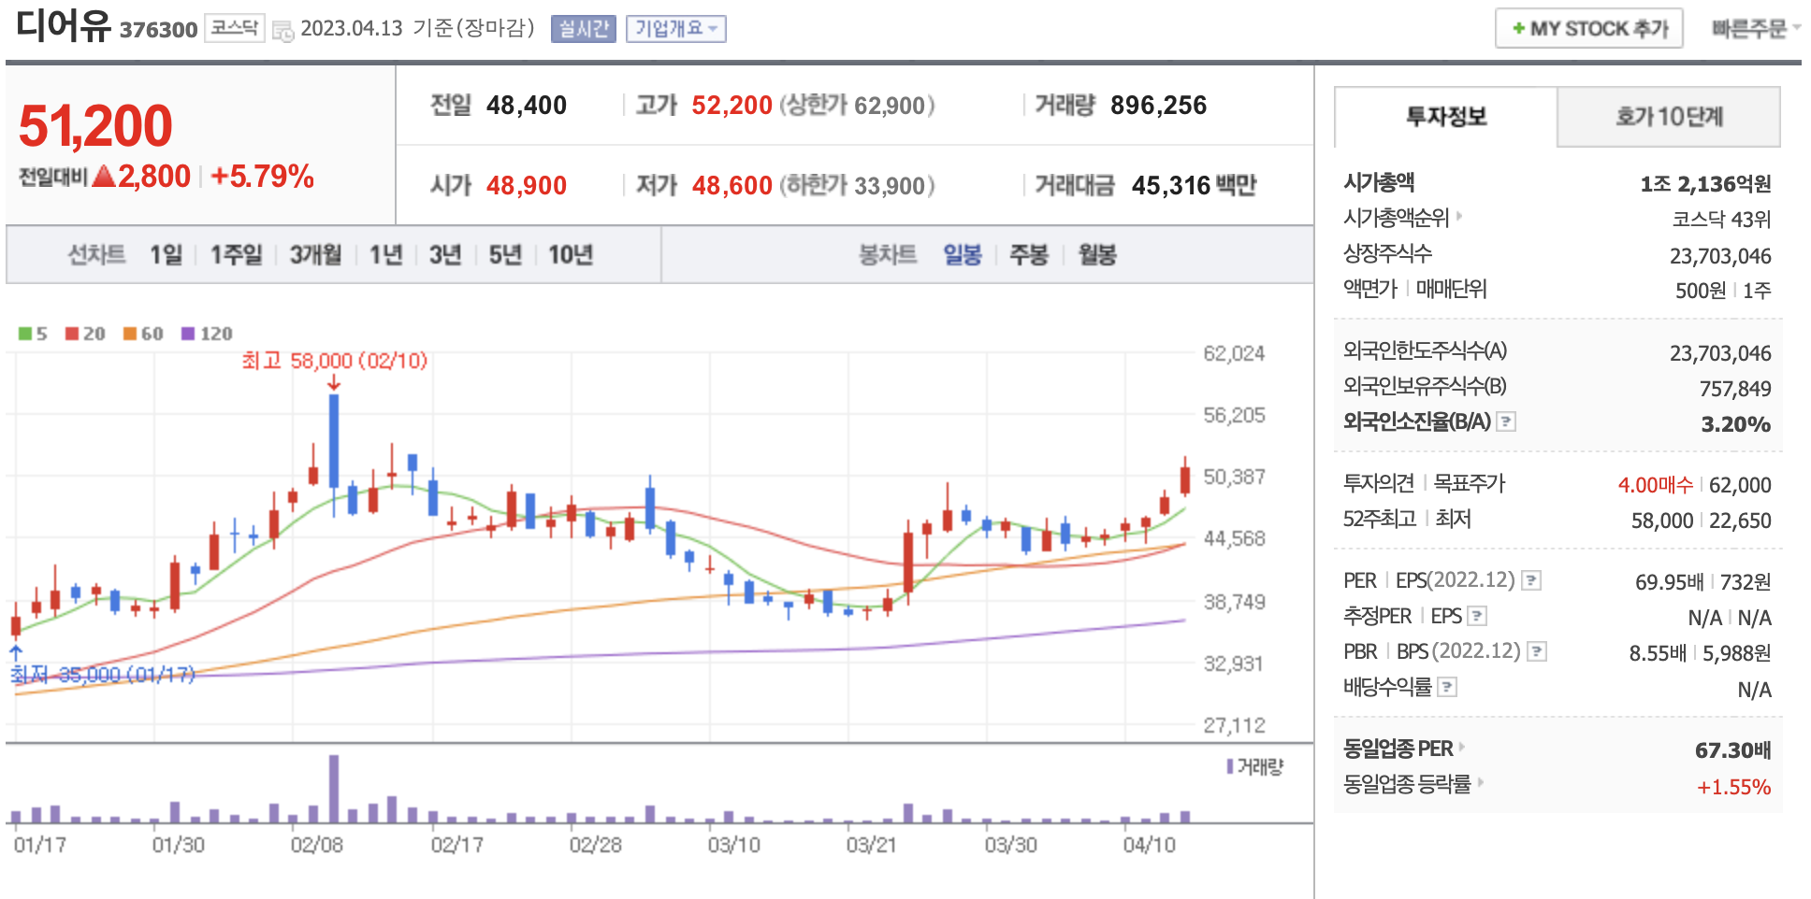The width and height of the screenshot is (1811, 899).
Task: Open the 배당수익률 help icon
Action: tap(1447, 688)
